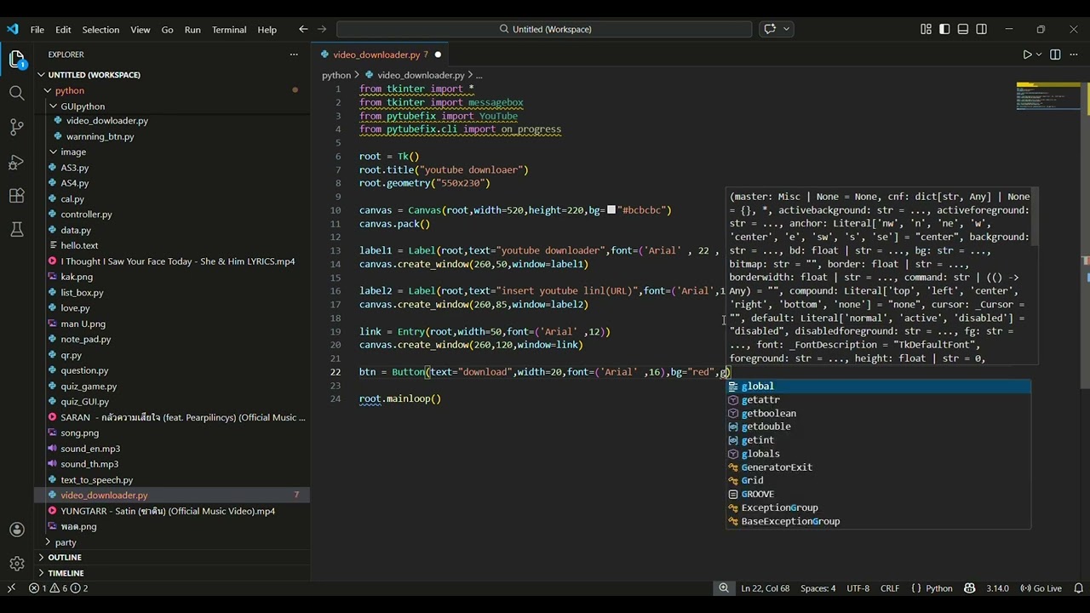Choose 'BaseExceptionGroup' suggestion

click(x=878, y=521)
